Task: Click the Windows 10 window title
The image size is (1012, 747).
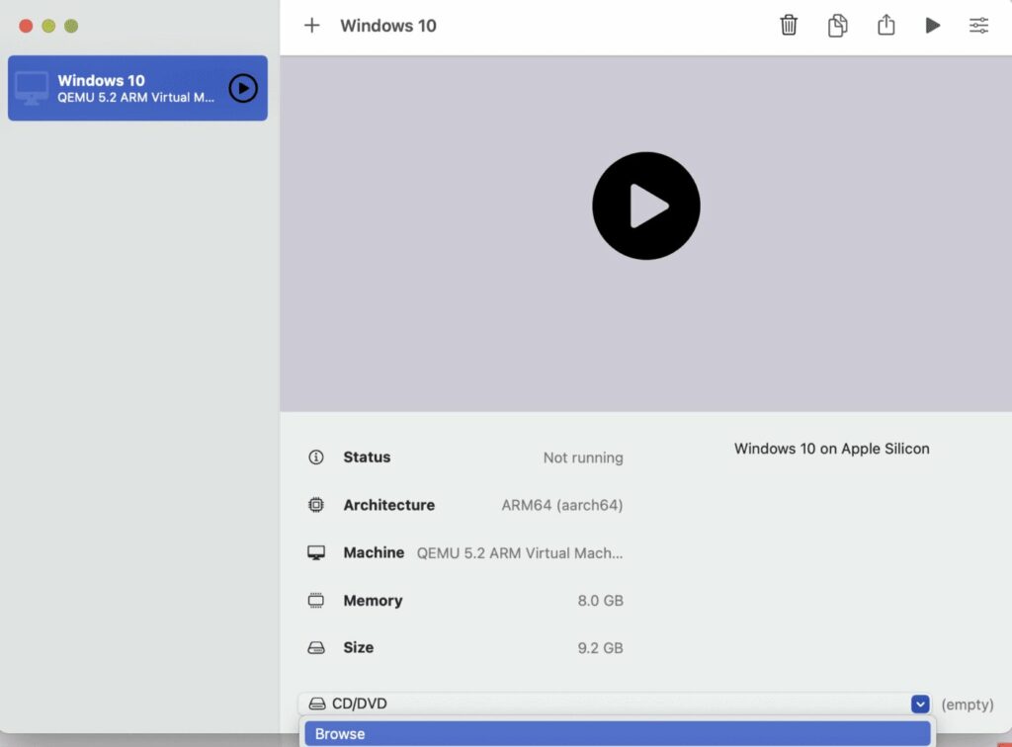Action: pos(387,25)
